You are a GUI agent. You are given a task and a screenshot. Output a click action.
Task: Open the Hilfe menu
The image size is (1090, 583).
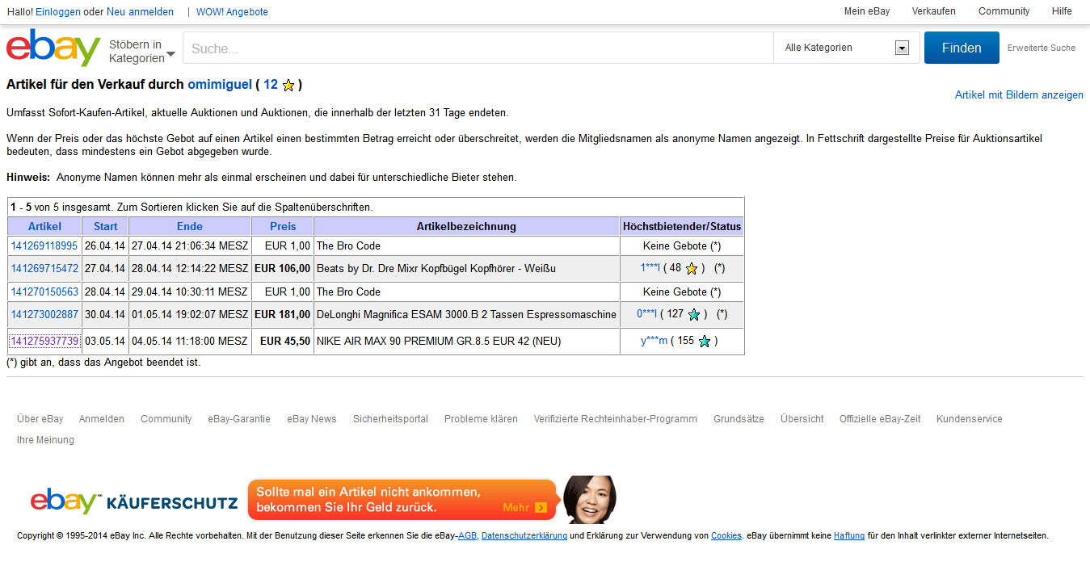click(x=1063, y=11)
